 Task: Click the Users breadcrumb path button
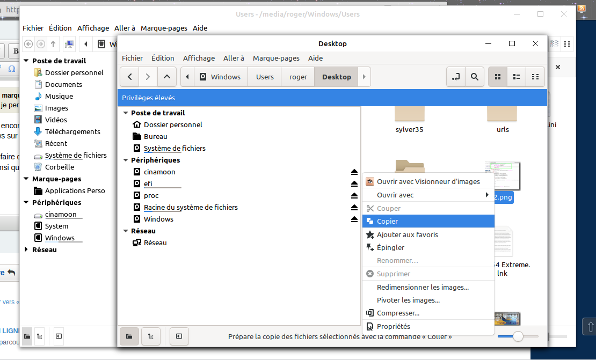click(265, 77)
